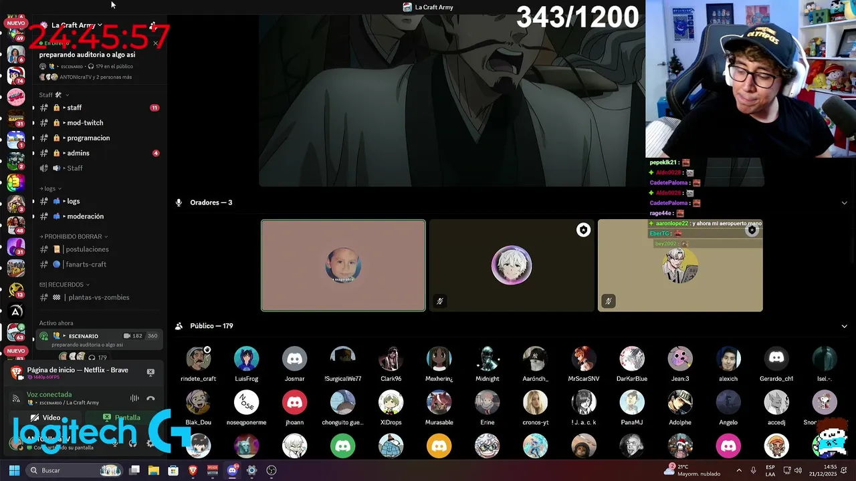Click muted mic icon on third speaker tile
This screenshot has height=481, width=856.
point(608,301)
